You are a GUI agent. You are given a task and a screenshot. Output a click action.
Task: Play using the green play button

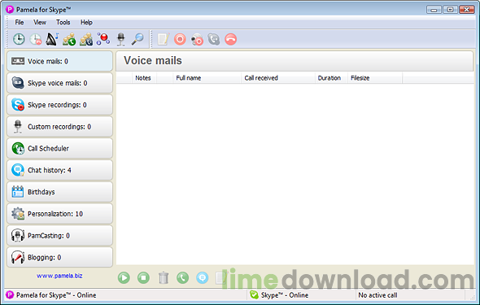[x=124, y=278]
